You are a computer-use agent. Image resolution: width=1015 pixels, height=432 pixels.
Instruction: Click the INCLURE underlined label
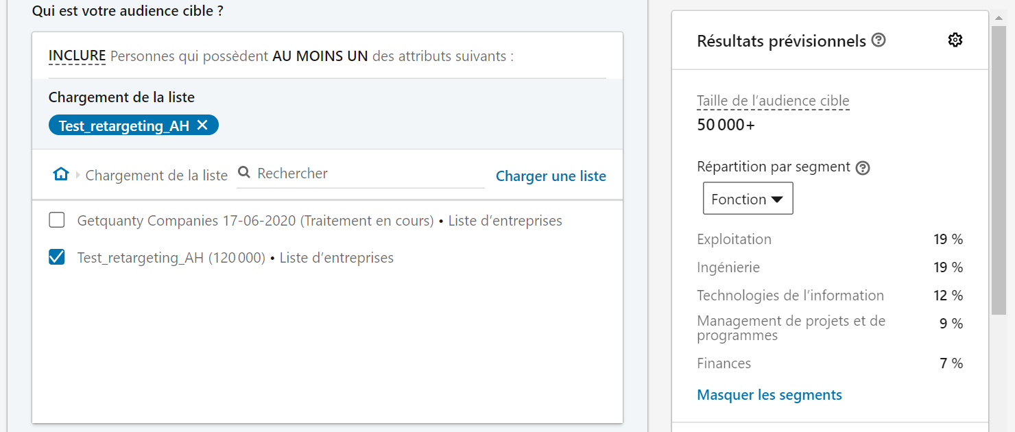click(x=77, y=56)
